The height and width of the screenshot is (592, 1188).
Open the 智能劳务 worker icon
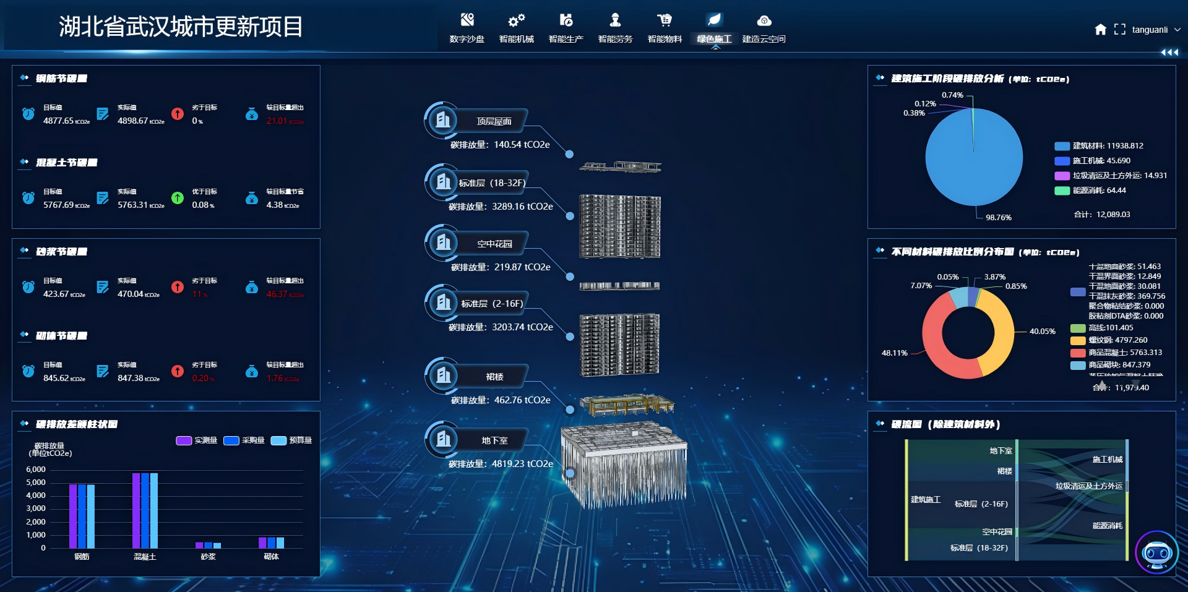click(615, 20)
